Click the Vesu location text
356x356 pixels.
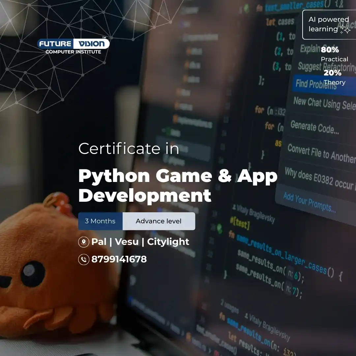[x=127, y=242]
